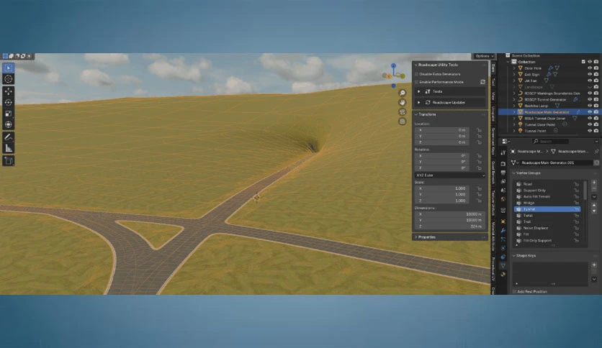This screenshot has width=602, height=348.
Task: Open the Options dropdown in viewport header
Action: tap(483, 56)
